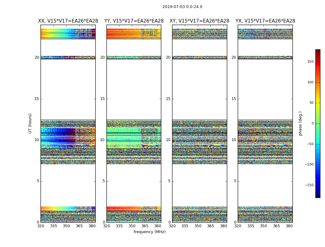Click the "phase (deg.)" colorbar label
325x247 pixels.
[x=300, y=124]
